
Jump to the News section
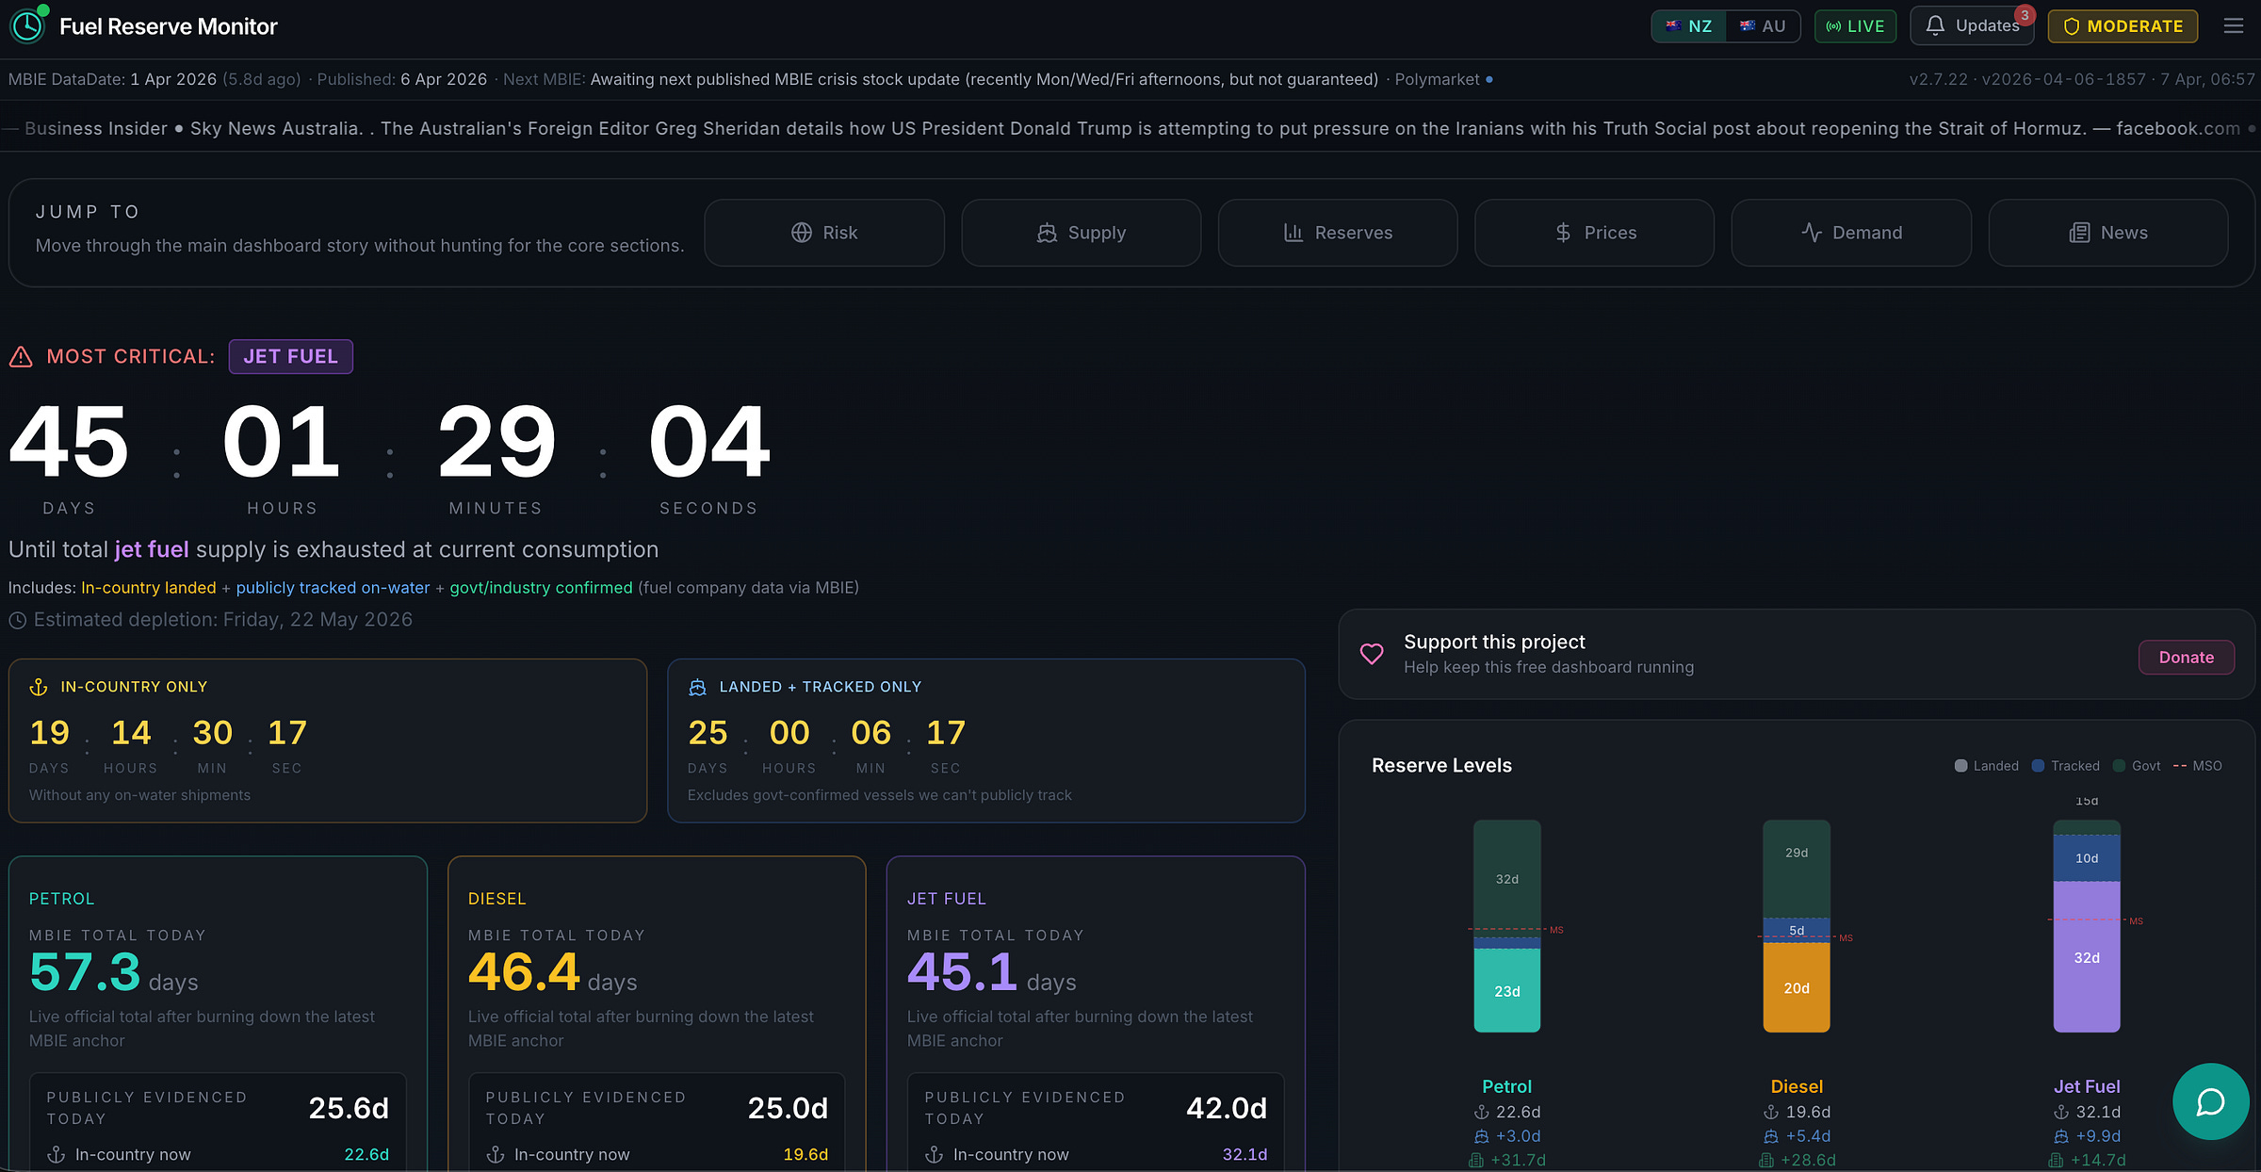click(2108, 233)
